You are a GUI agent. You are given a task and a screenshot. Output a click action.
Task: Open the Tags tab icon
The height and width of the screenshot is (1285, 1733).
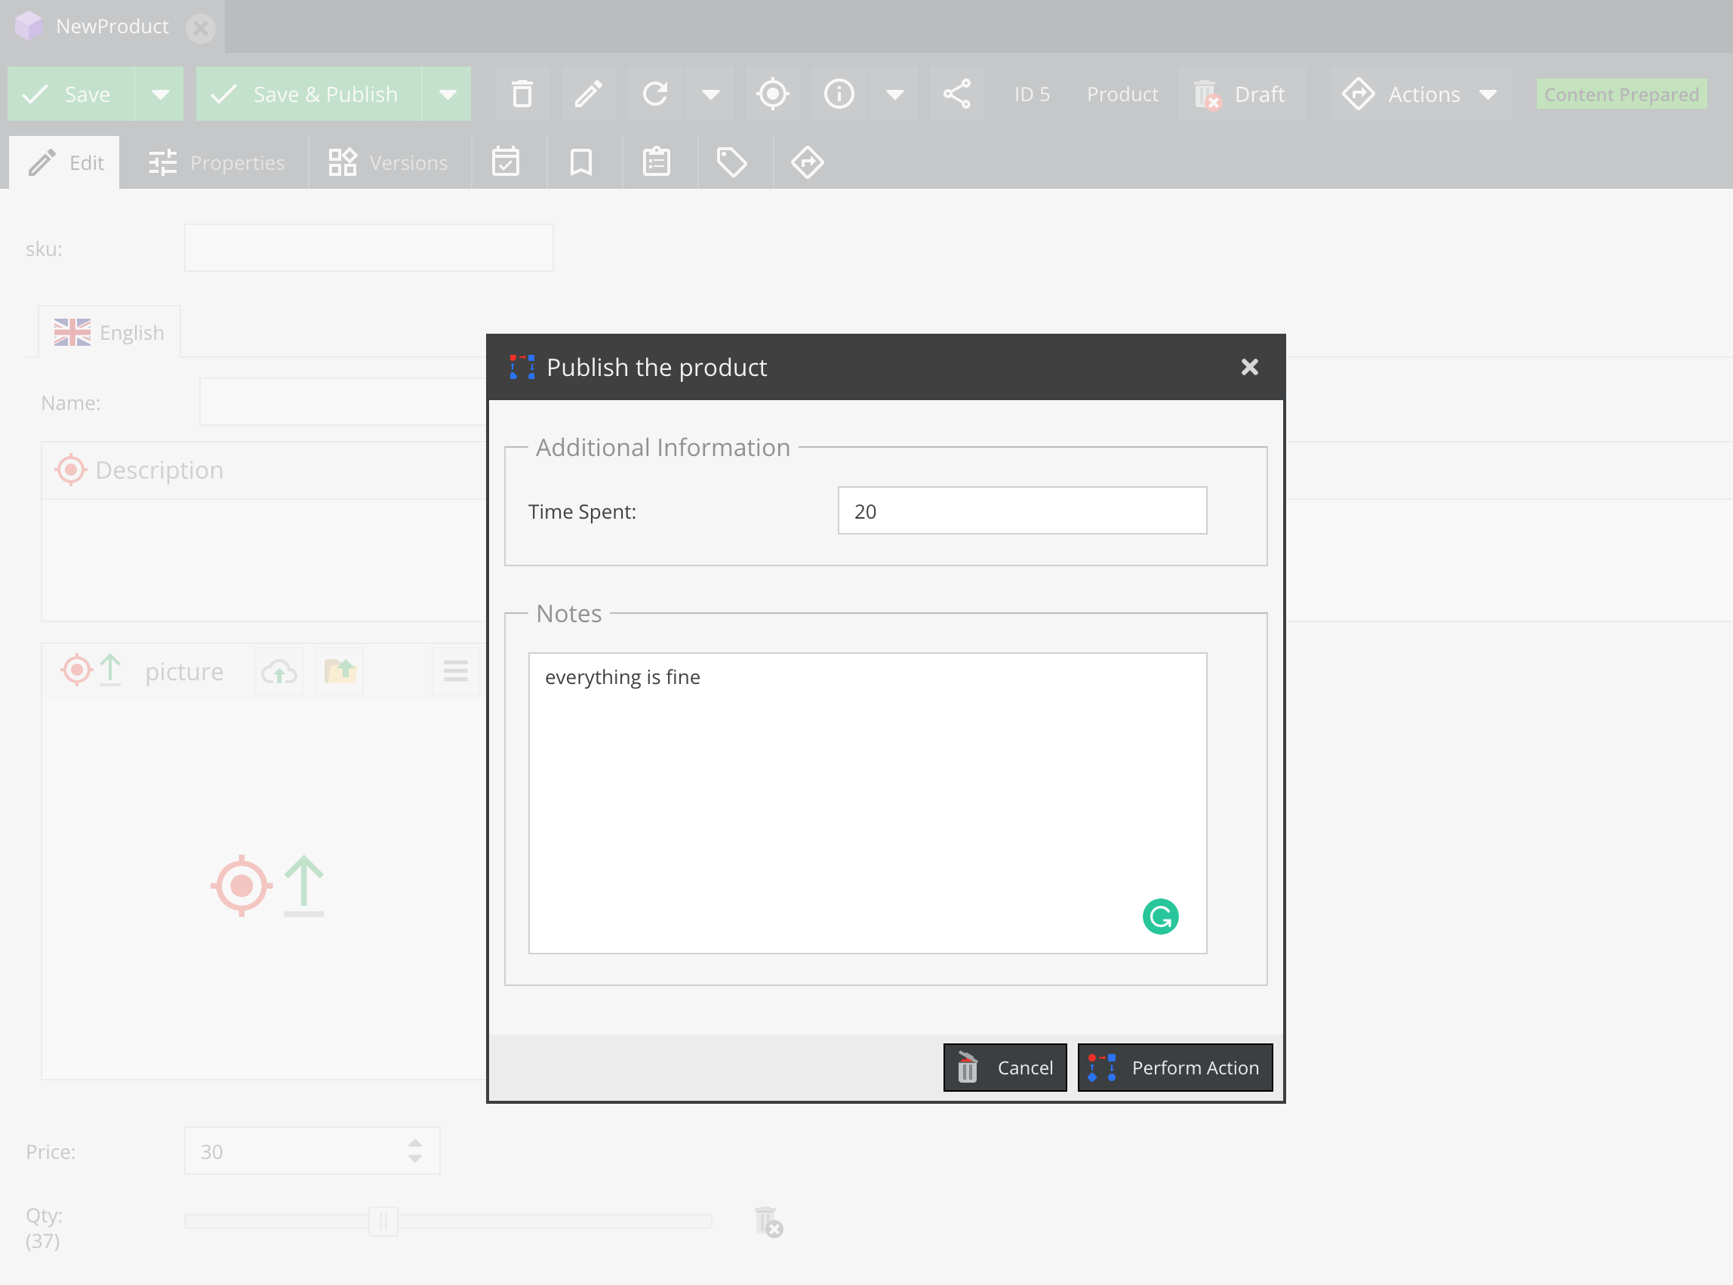click(731, 162)
